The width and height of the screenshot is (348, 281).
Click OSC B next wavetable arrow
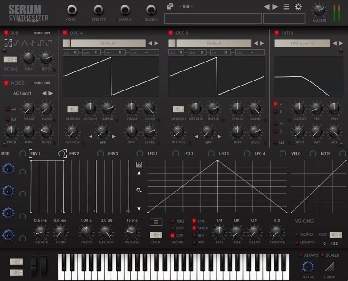click(x=262, y=43)
